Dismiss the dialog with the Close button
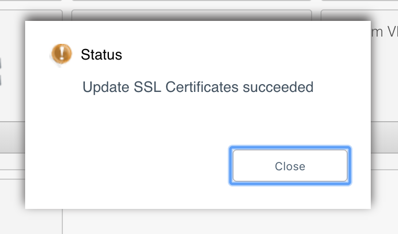This screenshot has width=398, height=234. (x=290, y=166)
